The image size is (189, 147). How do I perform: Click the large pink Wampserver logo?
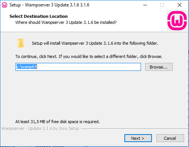177,21
